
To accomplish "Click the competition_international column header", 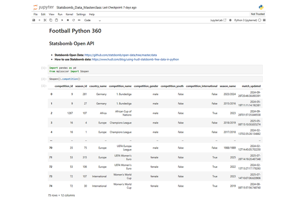I will point(201,86).
